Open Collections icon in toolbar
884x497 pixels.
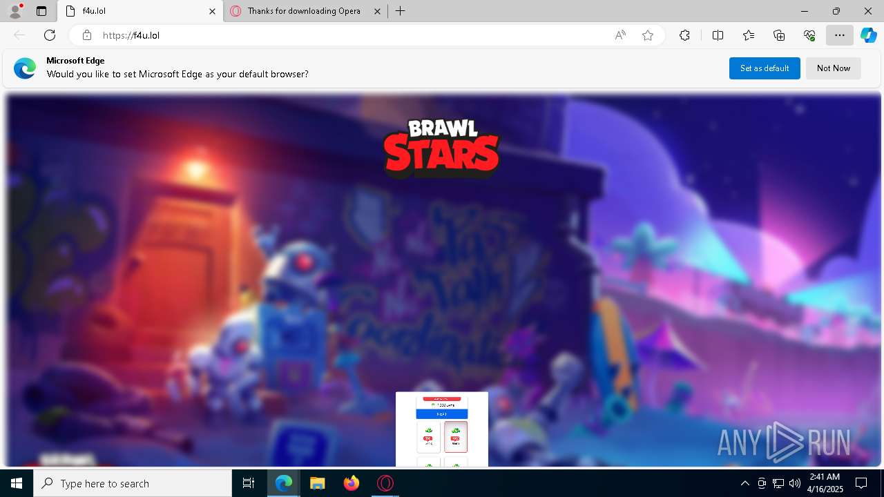click(x=779, y=35)
